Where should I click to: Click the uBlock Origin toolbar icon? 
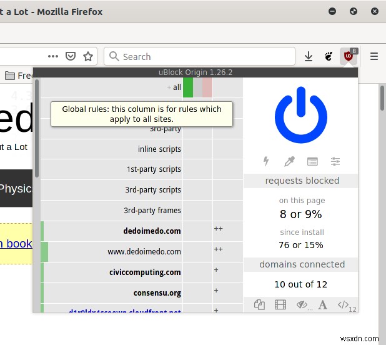pos(349,56)
